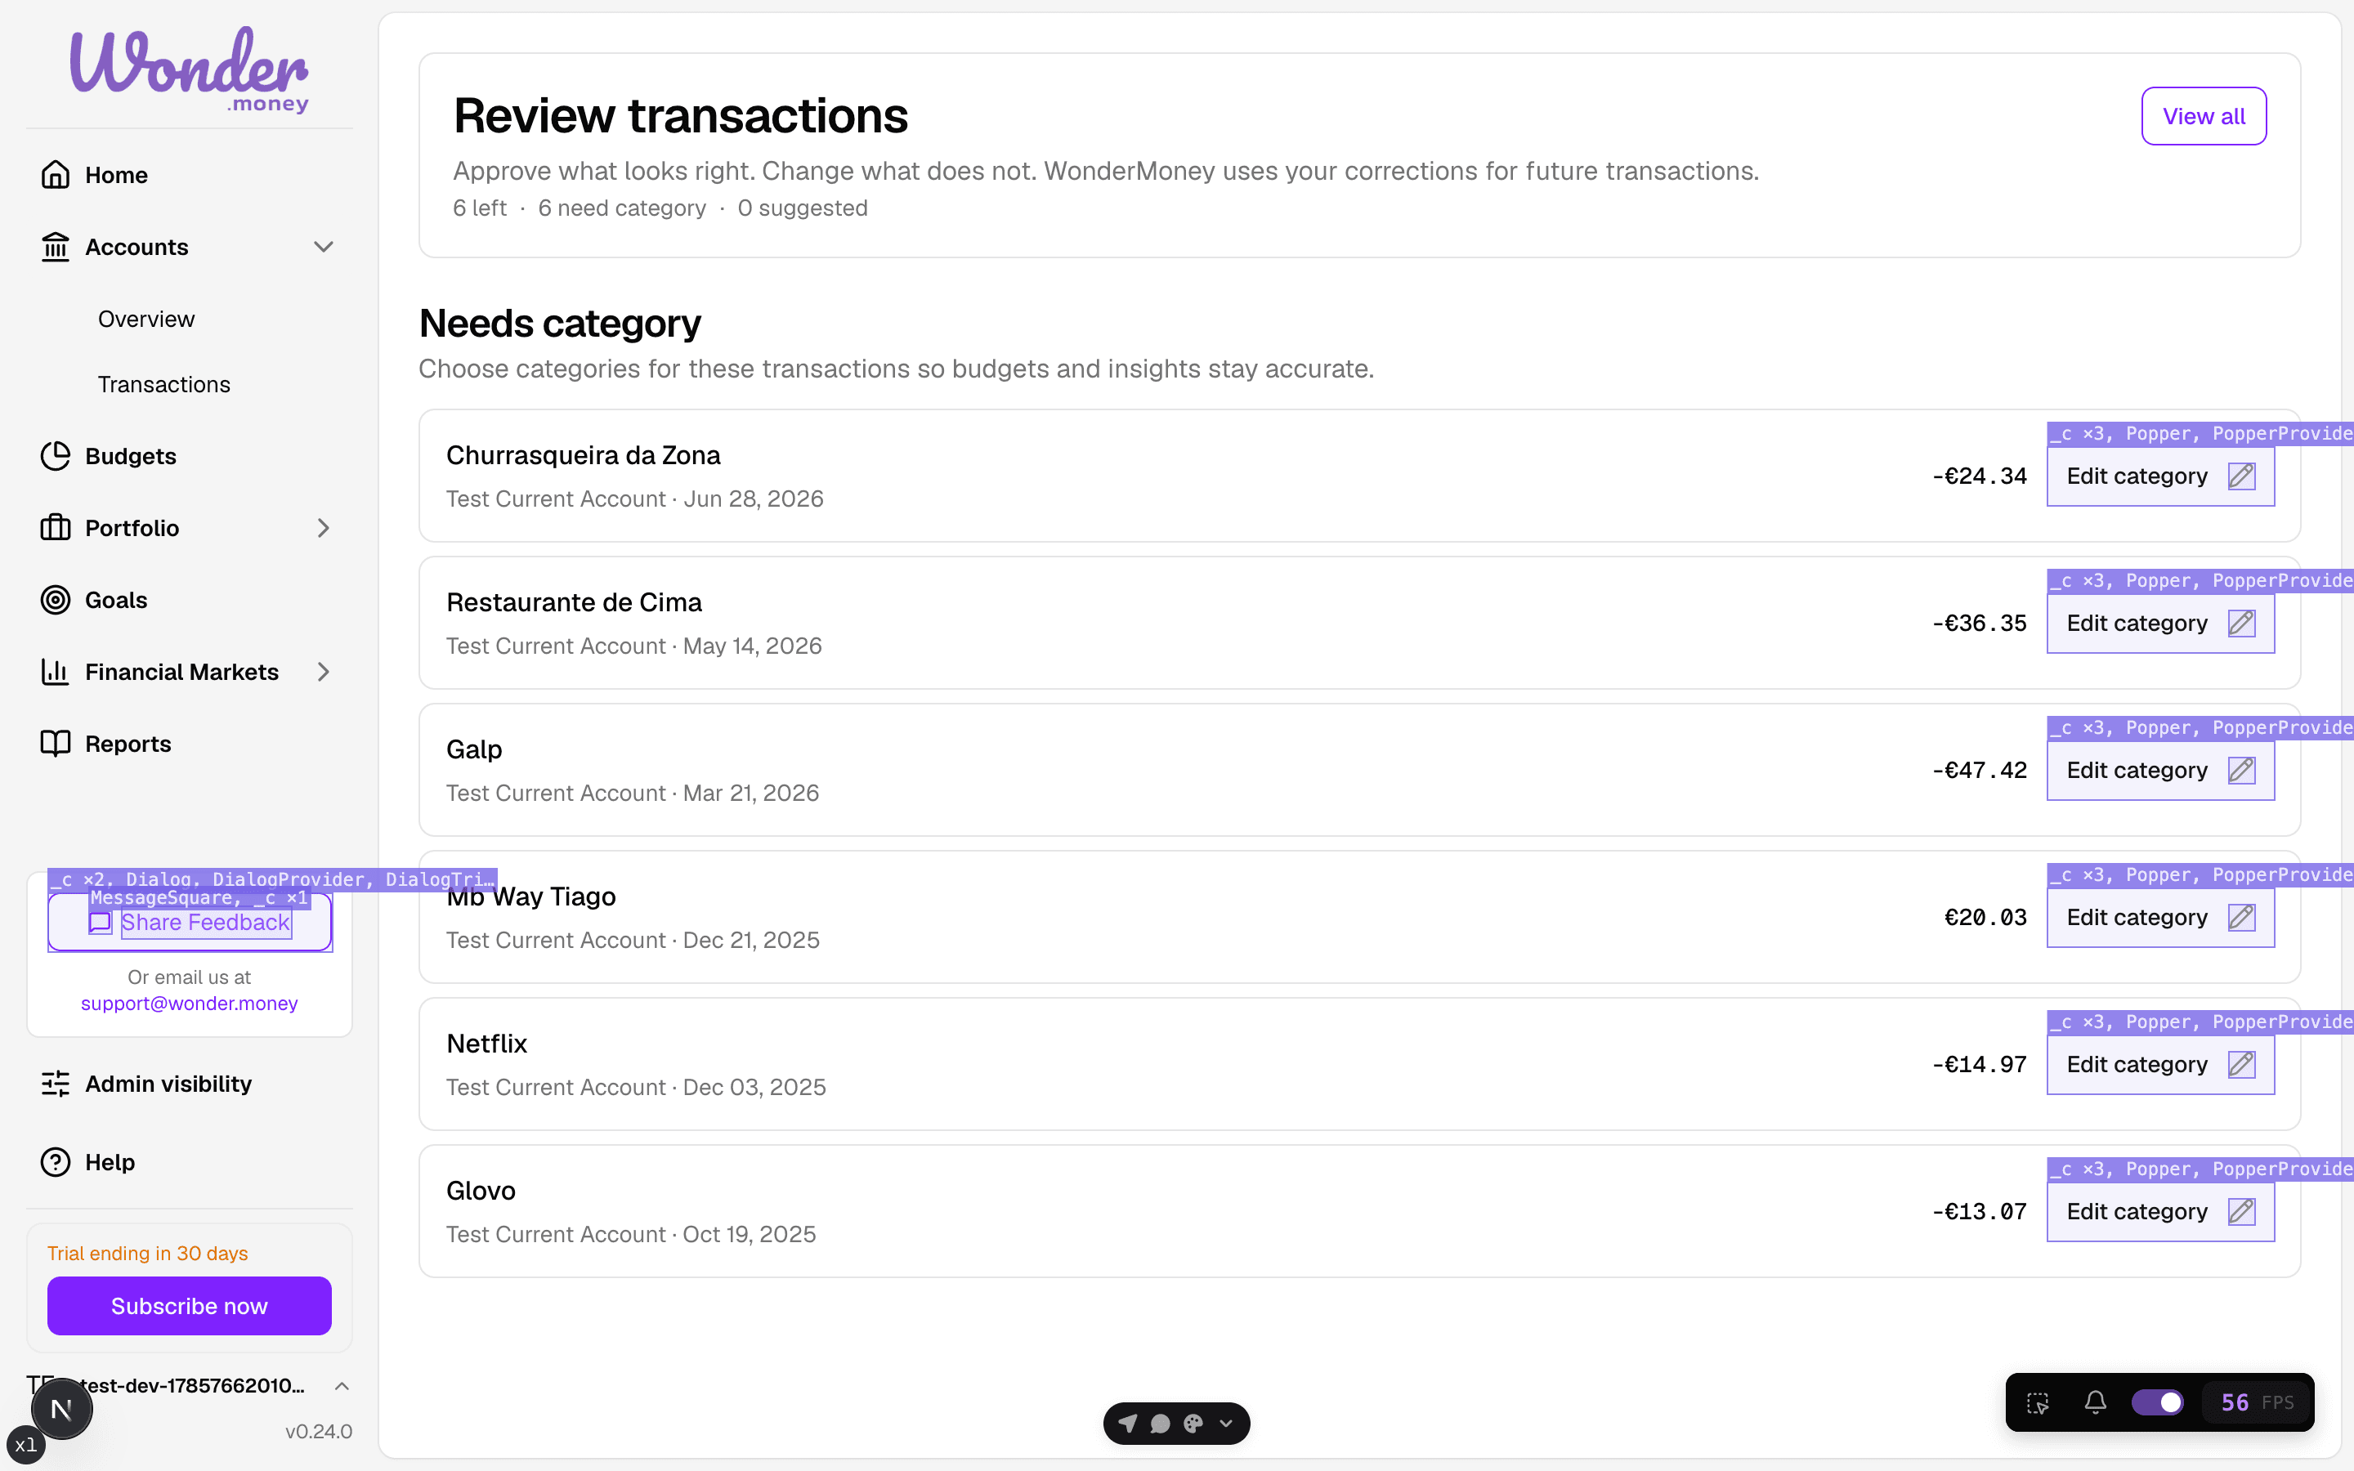Click the pencil icon in the Galp row
Viewport: 2354px width, 1471px height.
(x=2241, y=771)
